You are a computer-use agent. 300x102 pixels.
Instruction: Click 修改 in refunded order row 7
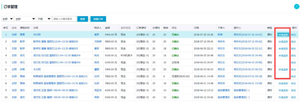click(293, 76)
